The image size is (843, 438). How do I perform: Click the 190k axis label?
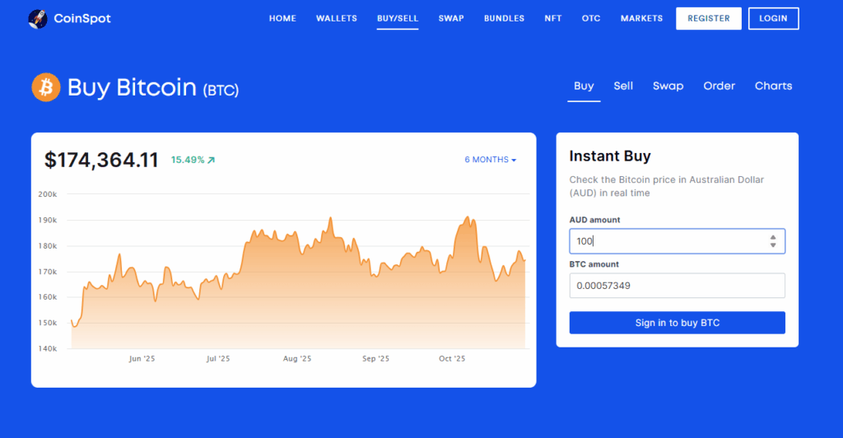47,220
